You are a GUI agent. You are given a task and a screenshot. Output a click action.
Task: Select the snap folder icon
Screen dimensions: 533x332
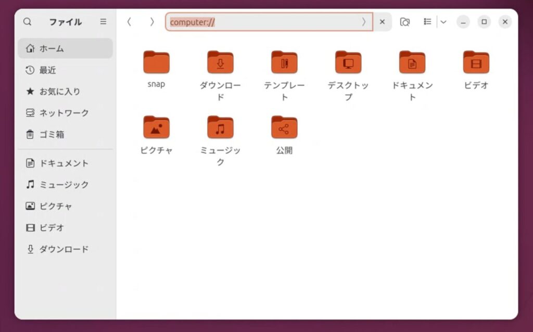click(156, 62)
